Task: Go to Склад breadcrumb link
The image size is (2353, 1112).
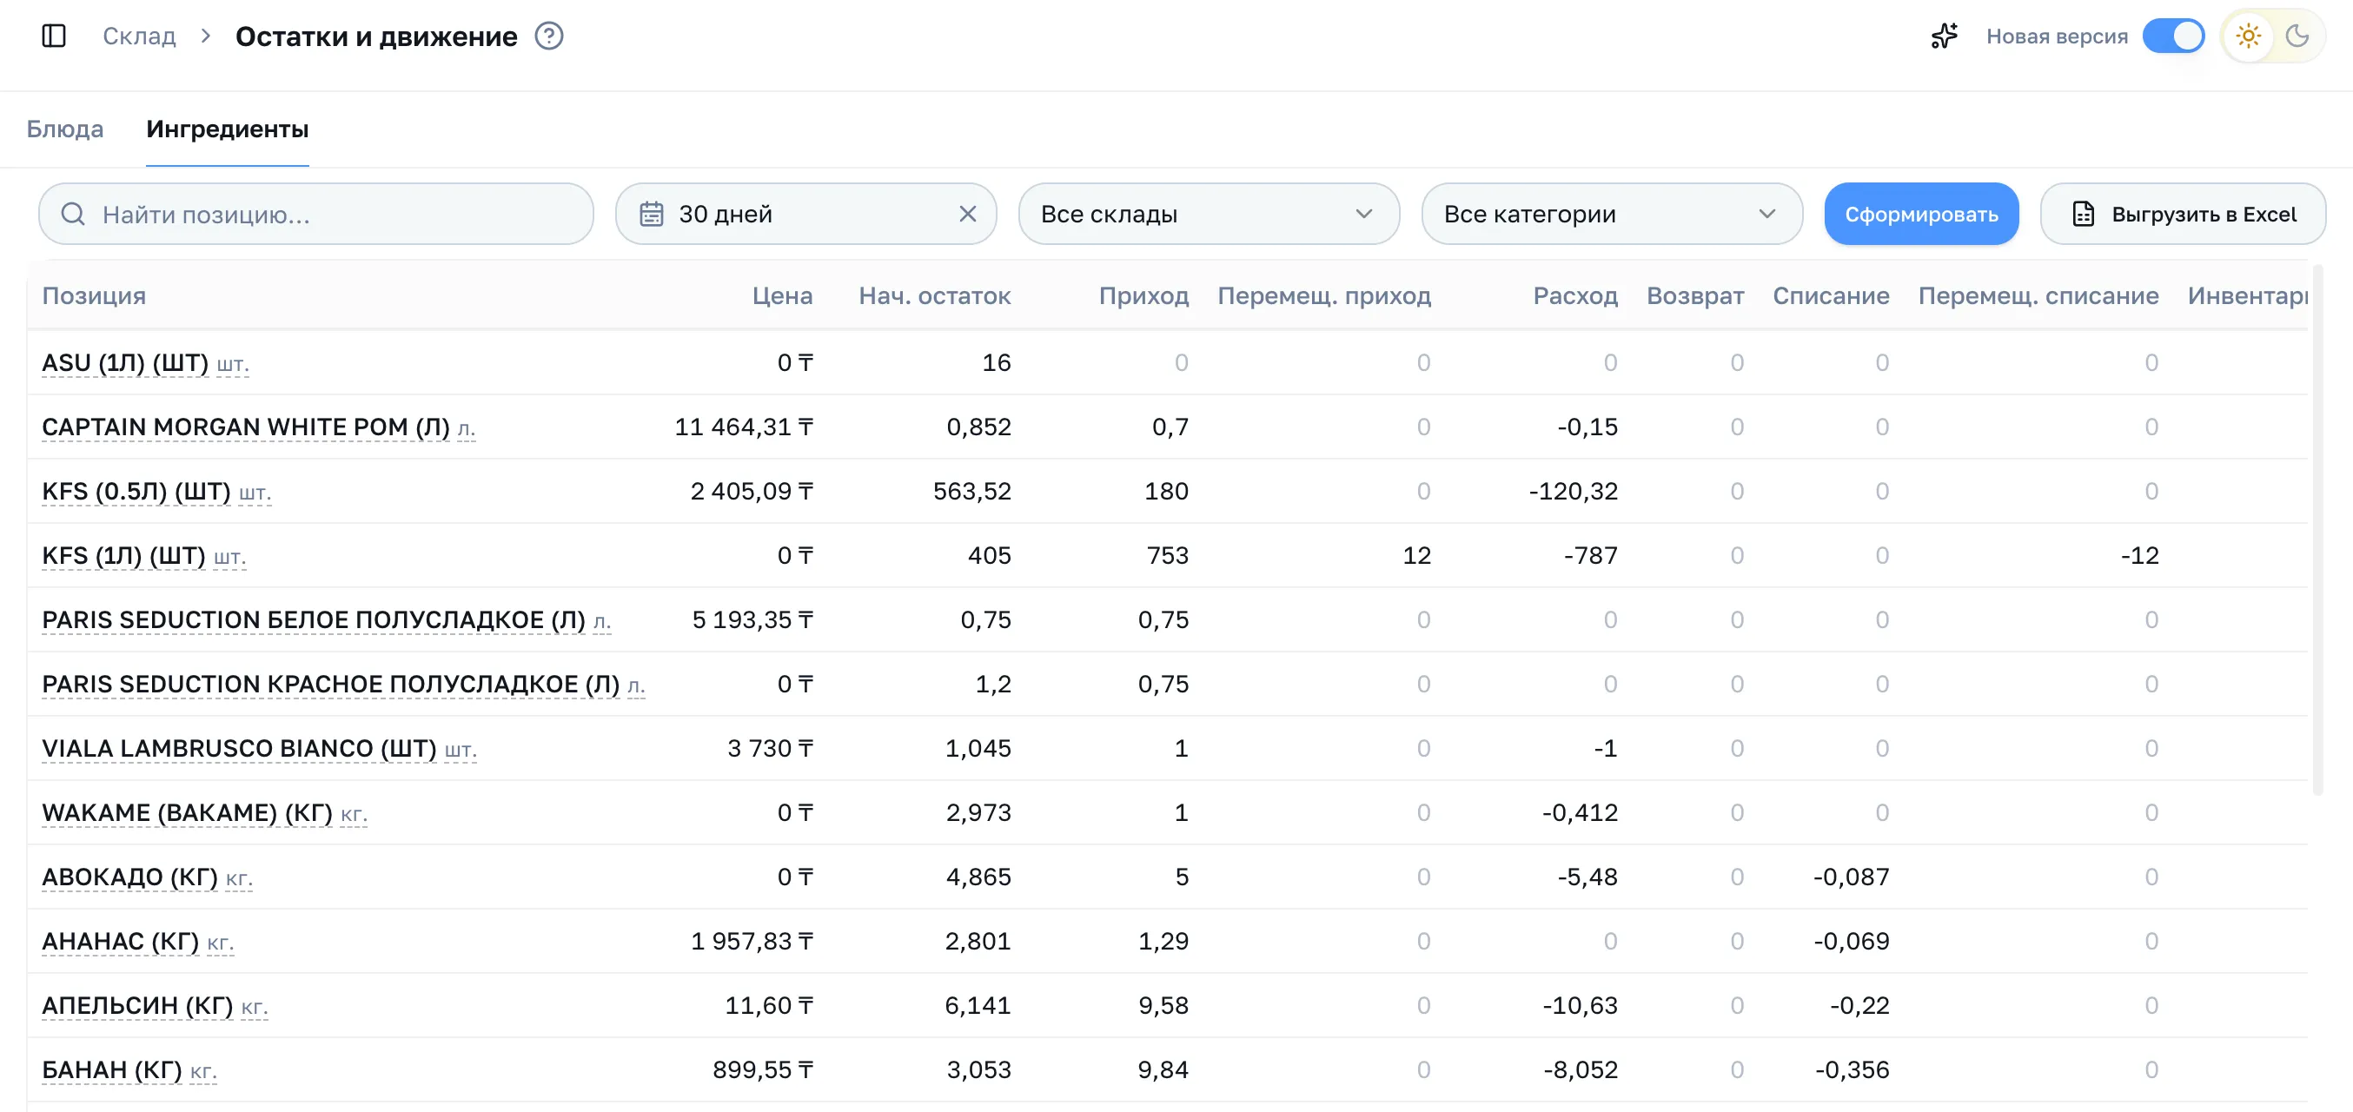Action: (139, 36)
